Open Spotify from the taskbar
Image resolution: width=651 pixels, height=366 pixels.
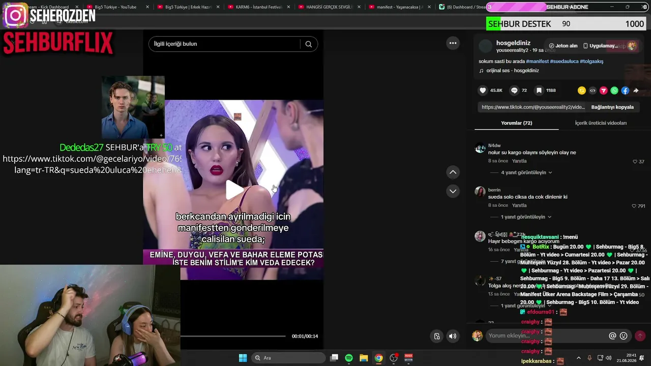point(349,358)
